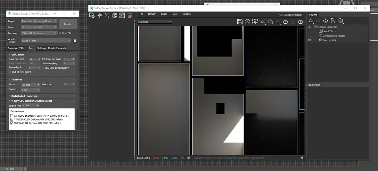Open Target Production Rendering Mode dropdown
The image size is (378, 171).
pos(39,21)
